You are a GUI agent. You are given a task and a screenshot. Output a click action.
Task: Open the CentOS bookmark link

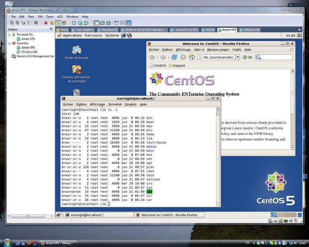157,66
